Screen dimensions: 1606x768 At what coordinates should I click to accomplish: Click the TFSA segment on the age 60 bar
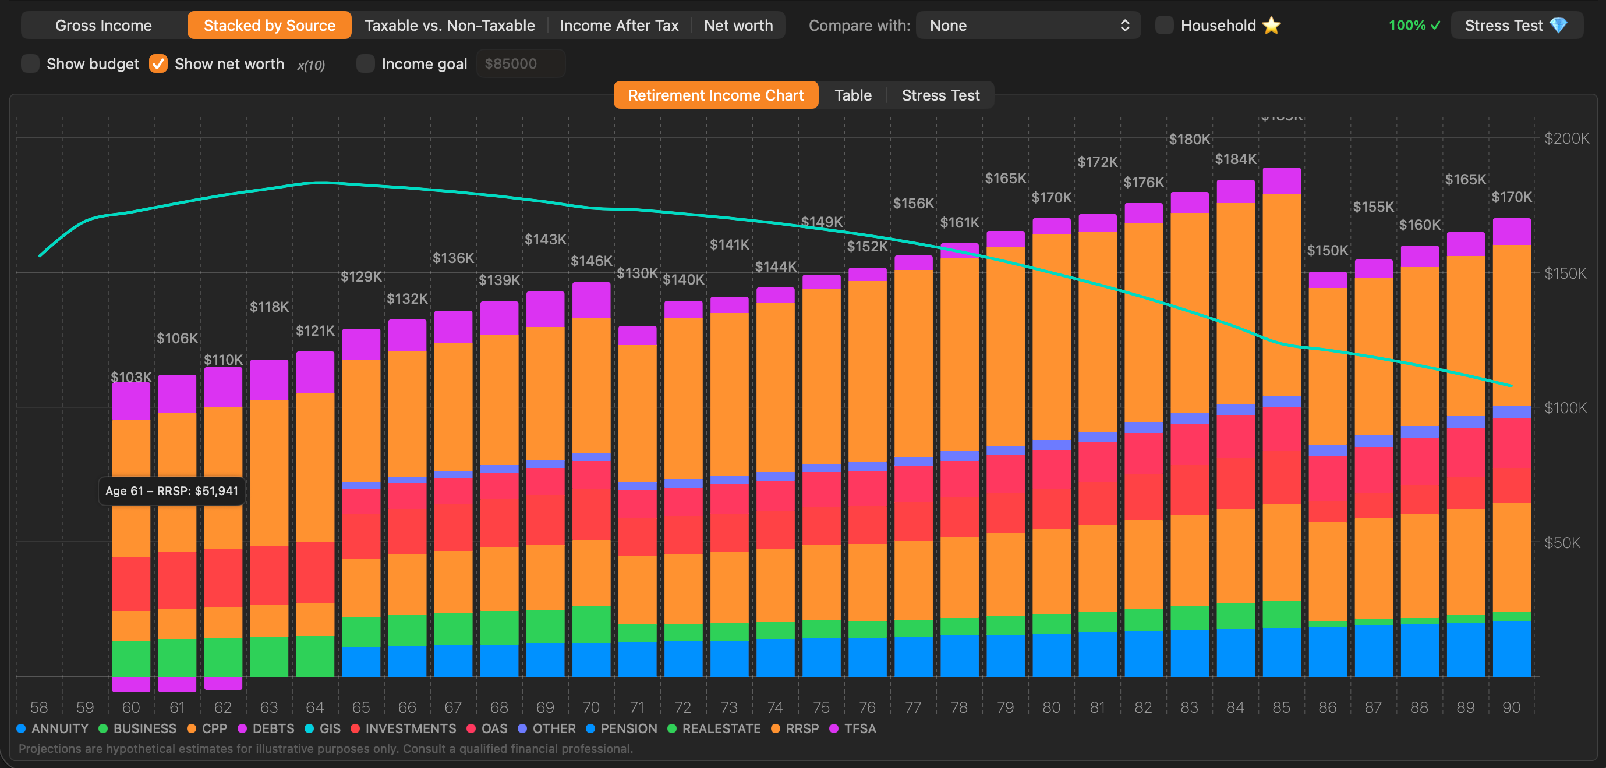click(x=131, y=401)
